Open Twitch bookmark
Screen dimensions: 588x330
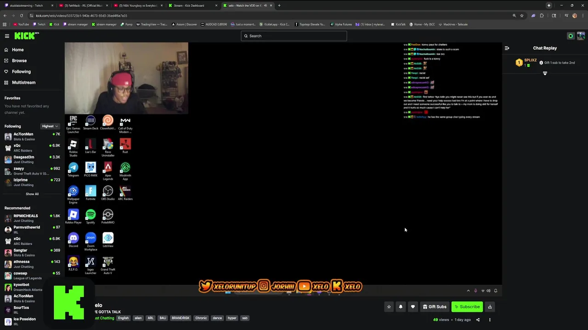pyautogui.click(x=39, y=24)
